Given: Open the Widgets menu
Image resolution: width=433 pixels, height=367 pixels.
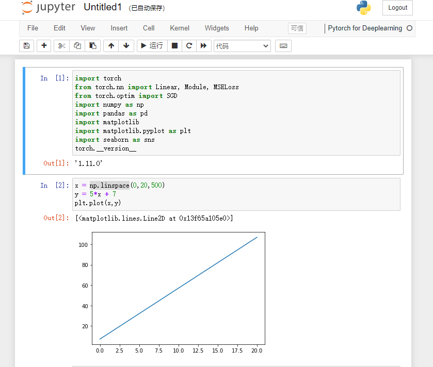Looking at the screenshot, I should [216, 28].
